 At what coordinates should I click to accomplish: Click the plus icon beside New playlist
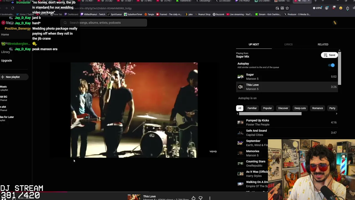(x=2, y=77)
